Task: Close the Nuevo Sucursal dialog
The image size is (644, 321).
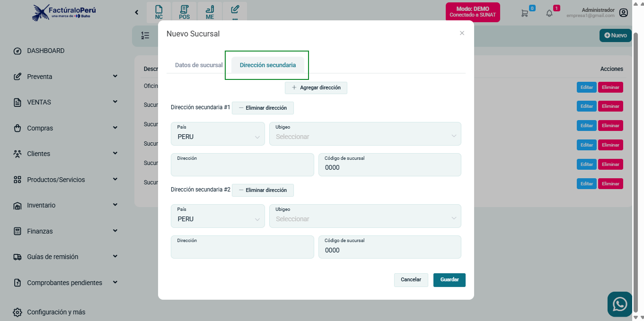Action: click(462, 33)
